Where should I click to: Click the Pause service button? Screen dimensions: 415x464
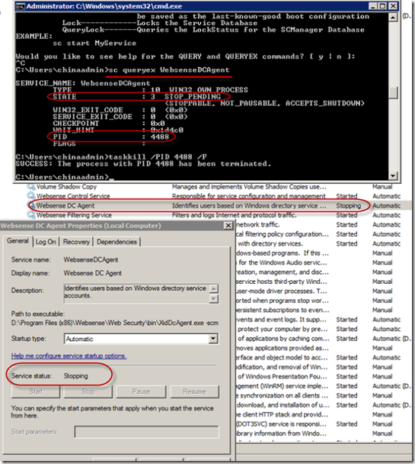tap(141, 391)
